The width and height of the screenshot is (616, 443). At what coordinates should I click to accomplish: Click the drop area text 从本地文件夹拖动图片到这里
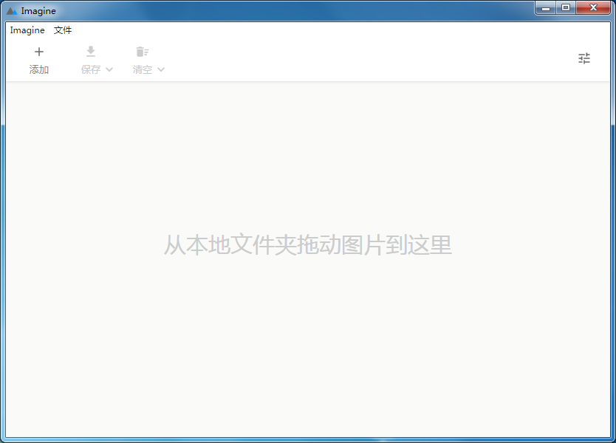pos(307,245)
